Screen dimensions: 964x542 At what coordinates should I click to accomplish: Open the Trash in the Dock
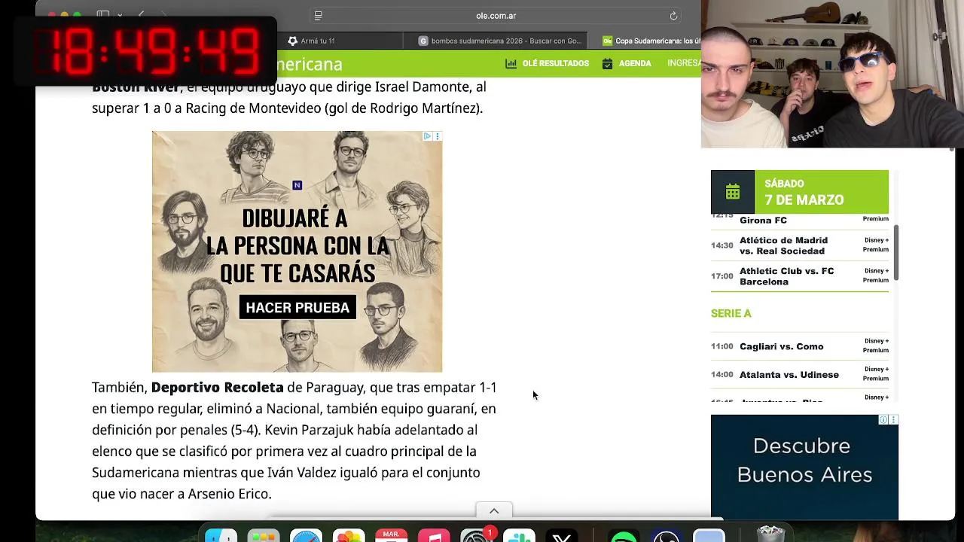[770, 534]
